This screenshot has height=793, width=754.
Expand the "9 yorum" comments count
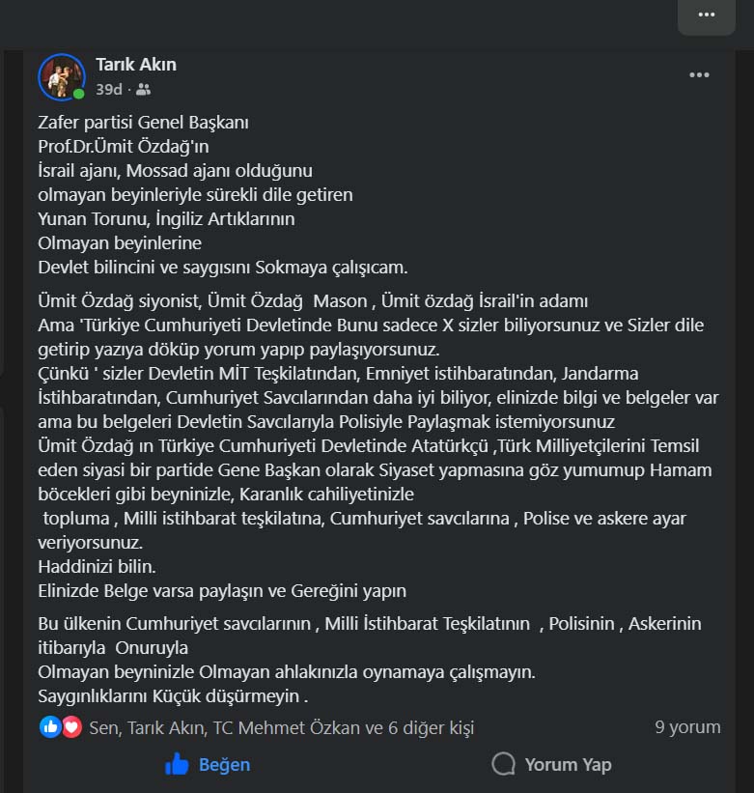pos(687,727)
